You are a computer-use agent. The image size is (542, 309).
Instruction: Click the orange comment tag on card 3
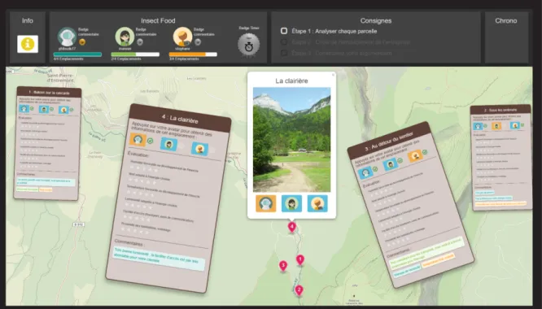(x=439, y=261)
